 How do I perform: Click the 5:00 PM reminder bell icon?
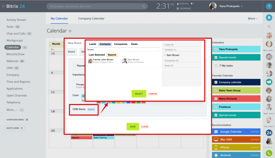(x=178, y=4)
